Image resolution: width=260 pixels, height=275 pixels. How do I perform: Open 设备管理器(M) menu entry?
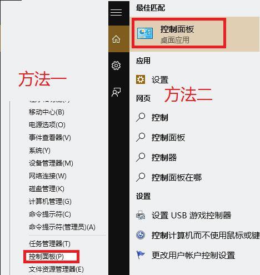tap(51, 163)
